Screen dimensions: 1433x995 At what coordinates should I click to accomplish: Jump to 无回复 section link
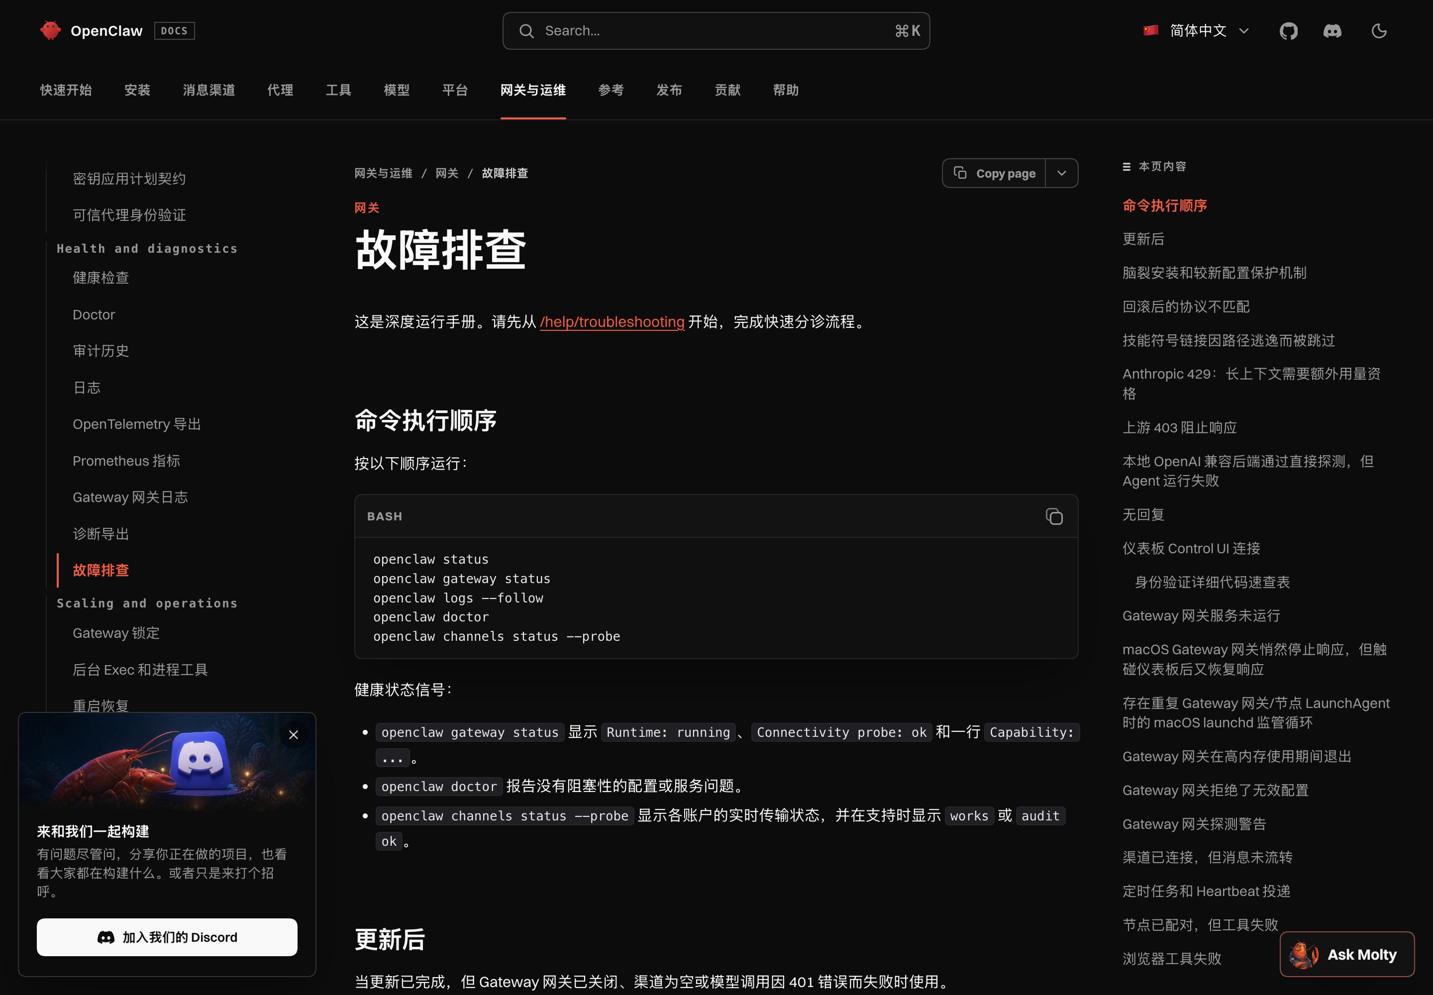tap(1143, 515)
